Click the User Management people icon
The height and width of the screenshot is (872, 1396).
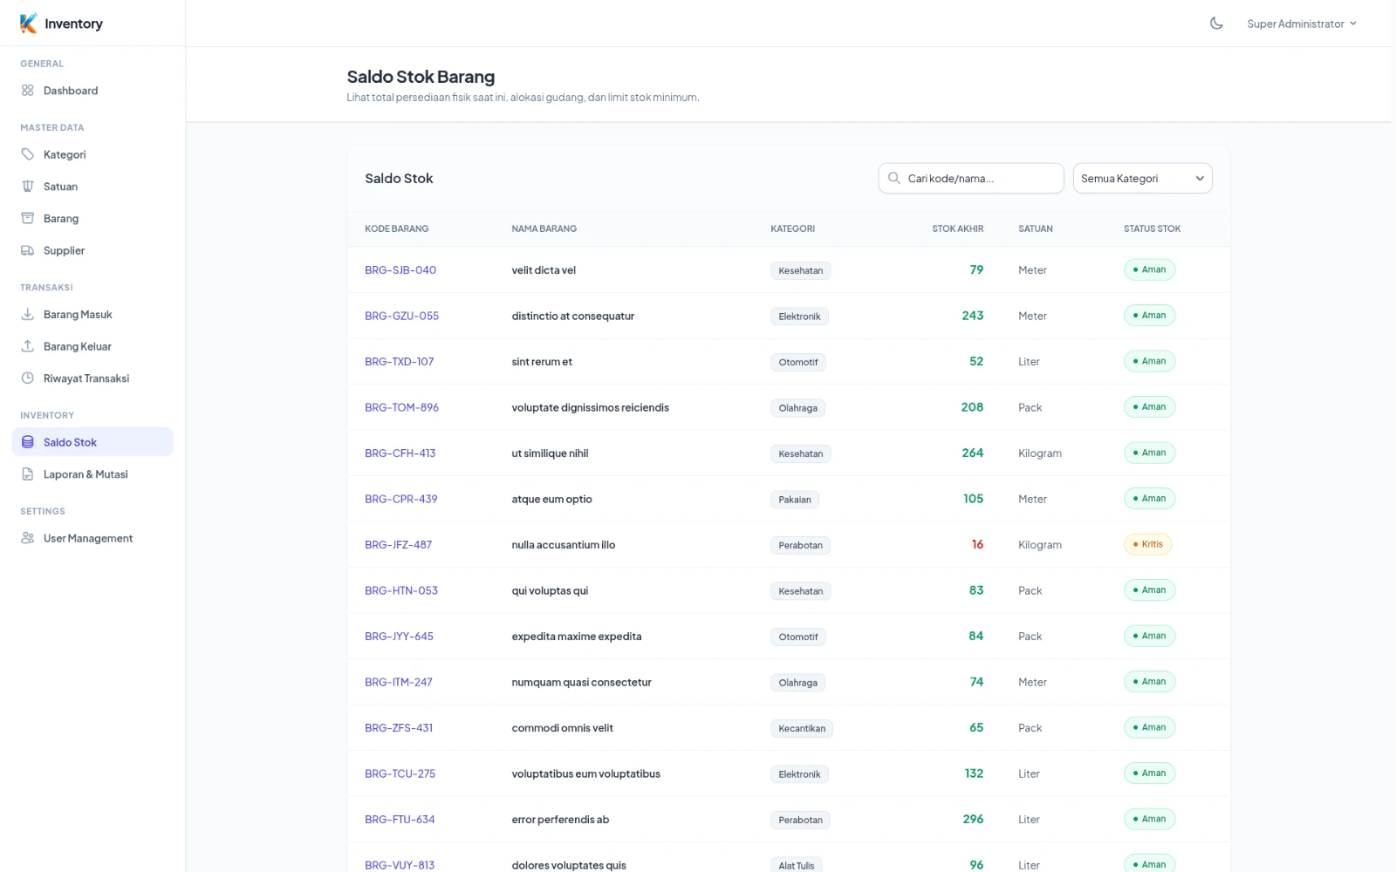(28, 539)
